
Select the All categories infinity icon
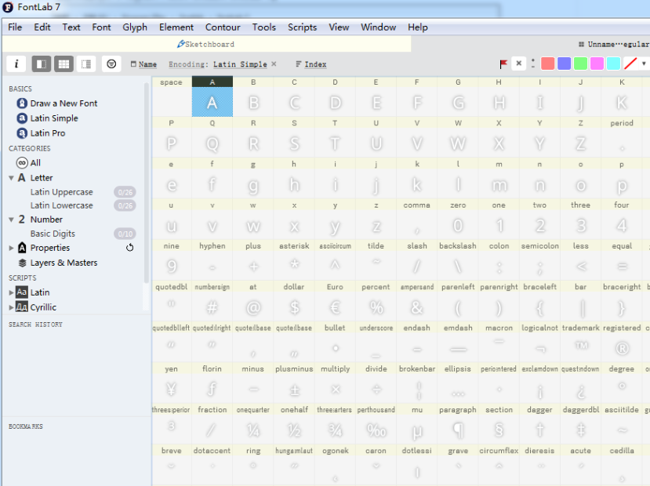[x=22, y=163]
